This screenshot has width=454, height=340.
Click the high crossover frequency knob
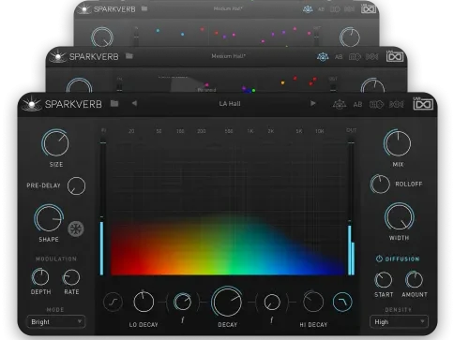(272, 303)
